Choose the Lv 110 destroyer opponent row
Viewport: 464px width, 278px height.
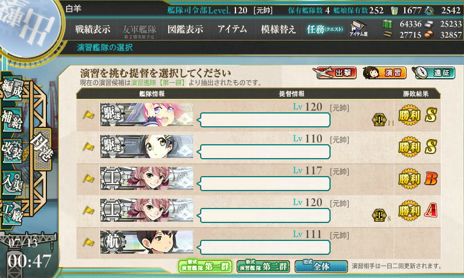[258, 147]
